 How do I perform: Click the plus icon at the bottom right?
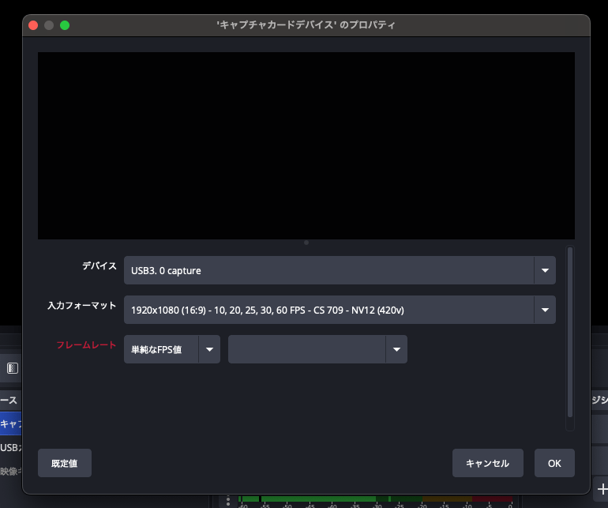602,489
